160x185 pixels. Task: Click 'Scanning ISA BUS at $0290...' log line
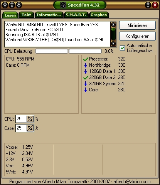click(x=33, y=35)
